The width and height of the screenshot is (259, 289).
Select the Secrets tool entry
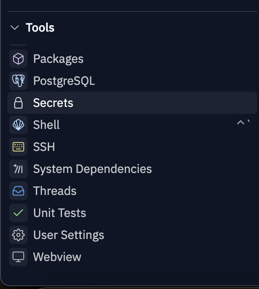pos(132,103)
